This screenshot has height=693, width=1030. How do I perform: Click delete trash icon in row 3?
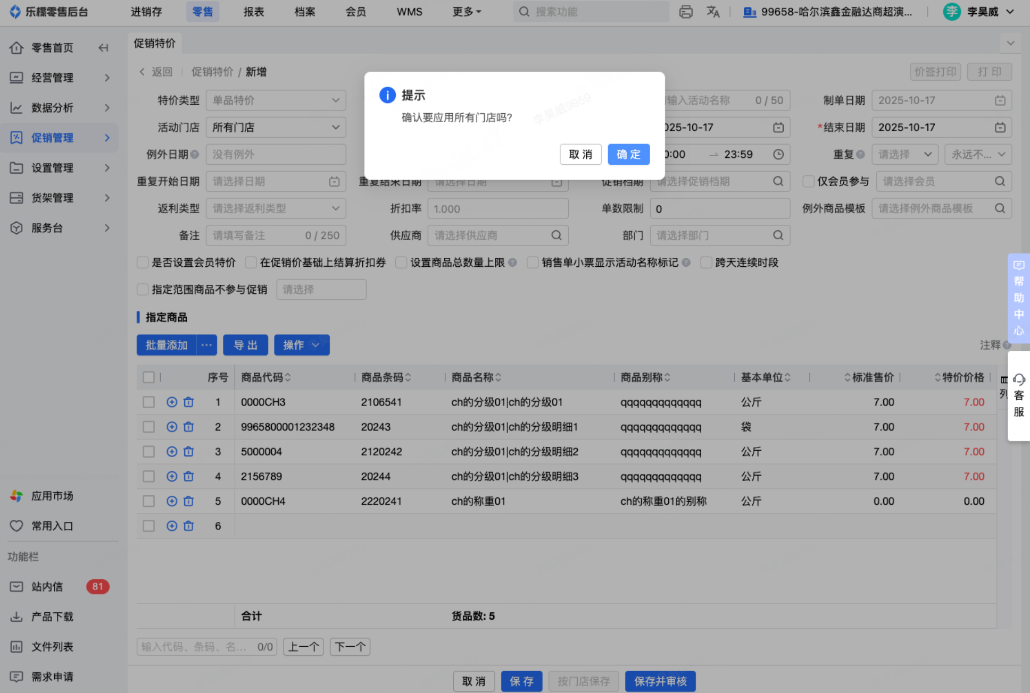(x=188, y=452)
